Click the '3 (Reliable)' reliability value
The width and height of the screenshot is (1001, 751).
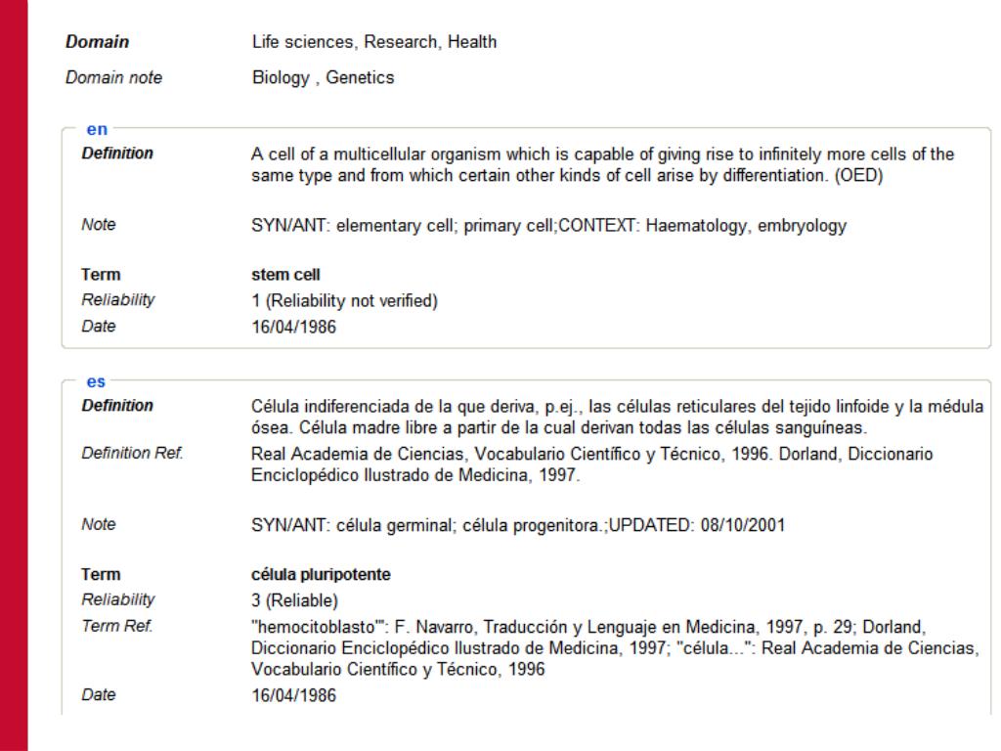294,600
